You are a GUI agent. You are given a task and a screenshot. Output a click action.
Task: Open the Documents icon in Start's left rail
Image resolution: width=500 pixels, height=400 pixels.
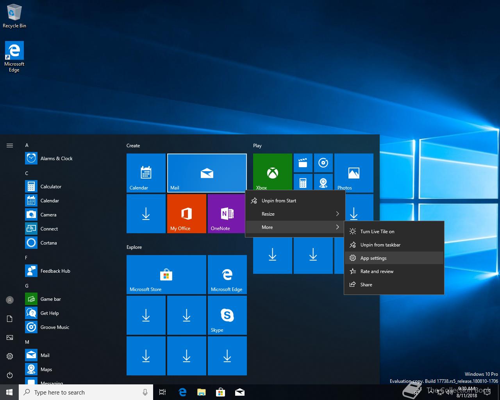click(10, 319)
